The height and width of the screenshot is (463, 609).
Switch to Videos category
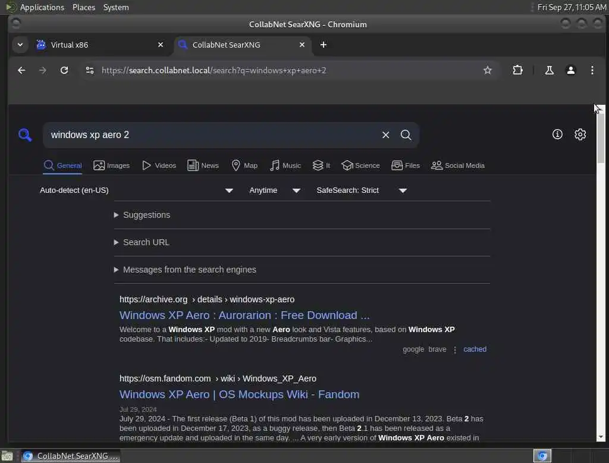click(x=159, y=165)
